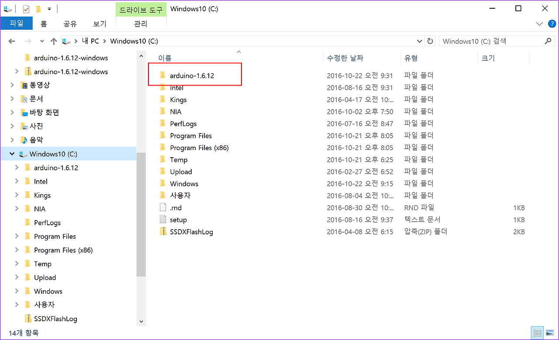Image resolution: width=559 pixels, height=340 pixels.
Task: Click the Properties quick access icon
Action: pyautogui.click(x=26, y=9)
